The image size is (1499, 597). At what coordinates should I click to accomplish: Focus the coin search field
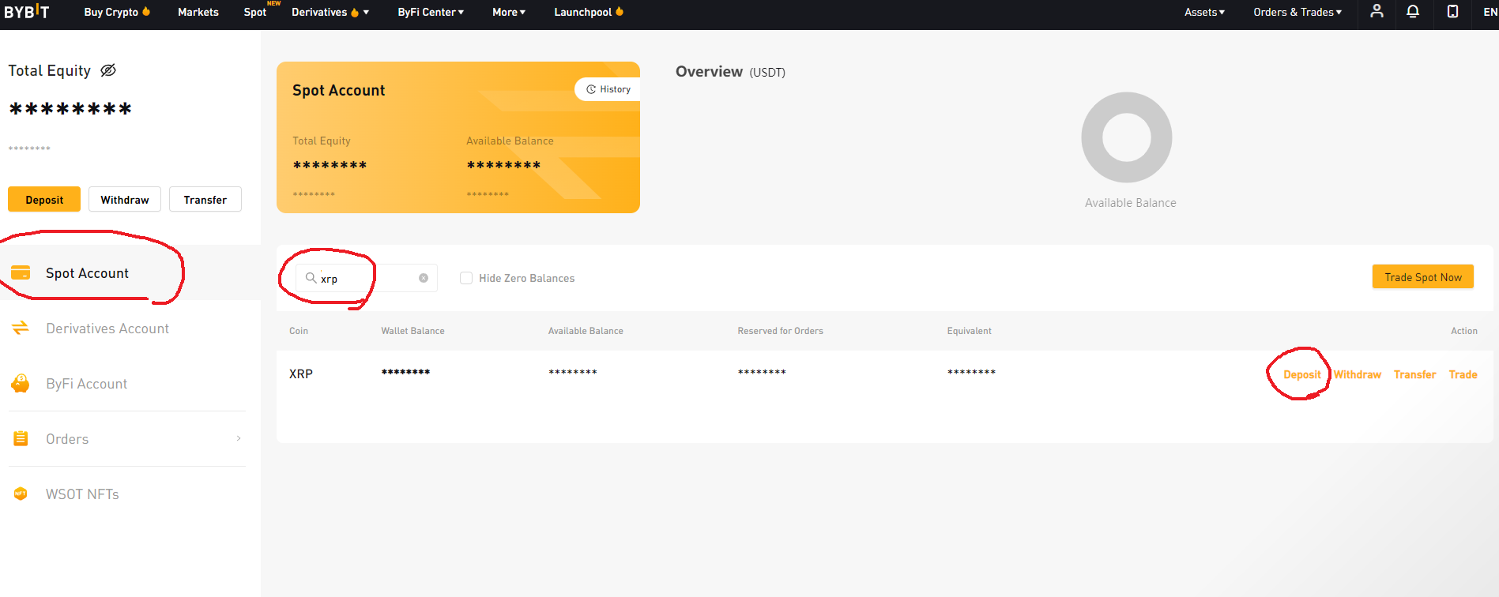pos(367,278)
